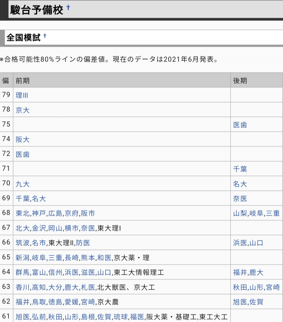Click the dagger anchor beside 全国模試 heading
This screenshot has width=283, height=322.
point(45,36)
